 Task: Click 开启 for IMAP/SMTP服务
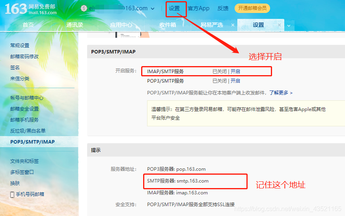(x=235, y=71)
